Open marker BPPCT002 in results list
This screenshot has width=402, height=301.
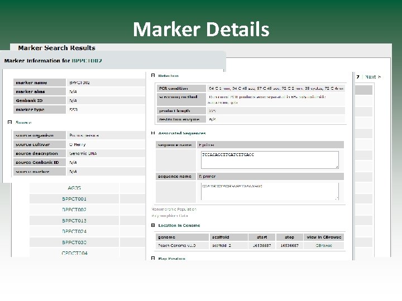click(x=74, y=210)
